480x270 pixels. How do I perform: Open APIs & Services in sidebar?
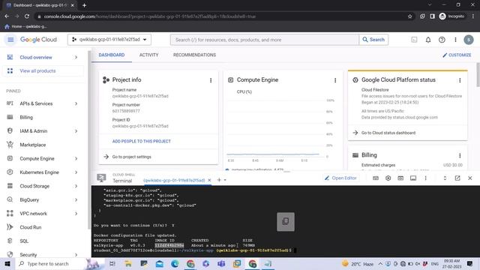(36, 103)
